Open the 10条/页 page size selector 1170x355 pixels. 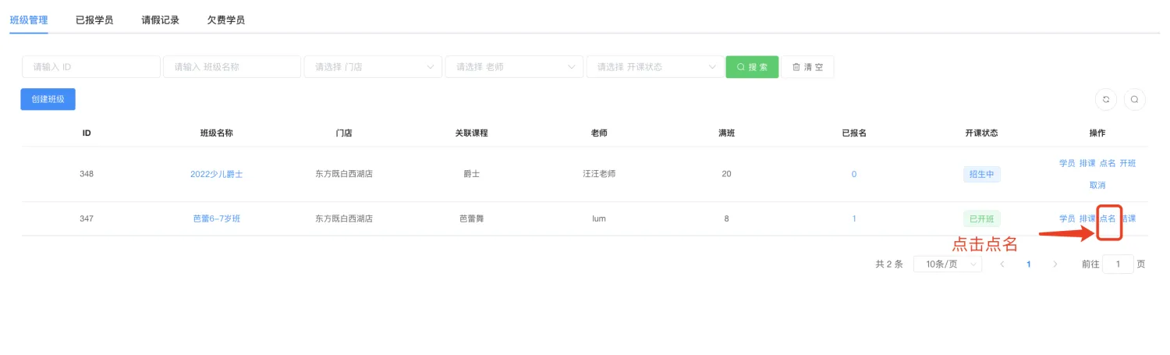pyautogui.click(x=948, y=264)
